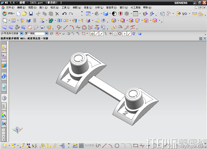Screen dimensions: 207x149
Task: Click the coordinate triad in the viewport corner
Action: pyautogui.click(x=17, y=130)
